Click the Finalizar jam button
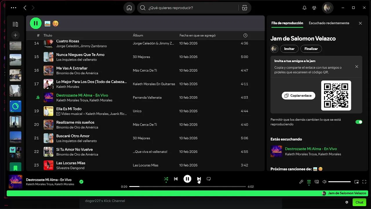 pyautogui.click(x=311, y=49)
